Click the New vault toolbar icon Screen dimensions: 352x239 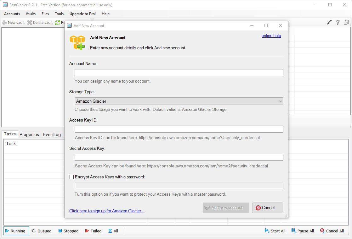point(4,23)
